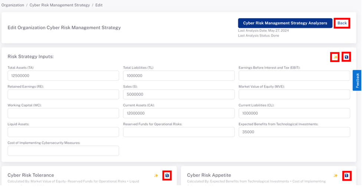
Task: Click the Edit breadcrumb item
Action: pos(99,5)
